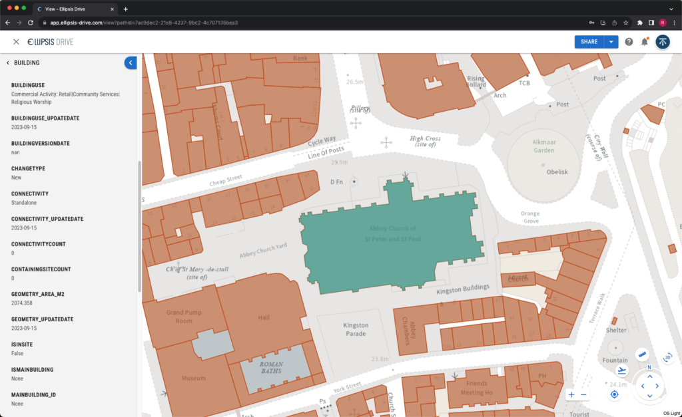Zoom out using the minus button
682x417 pixels.
583,394
